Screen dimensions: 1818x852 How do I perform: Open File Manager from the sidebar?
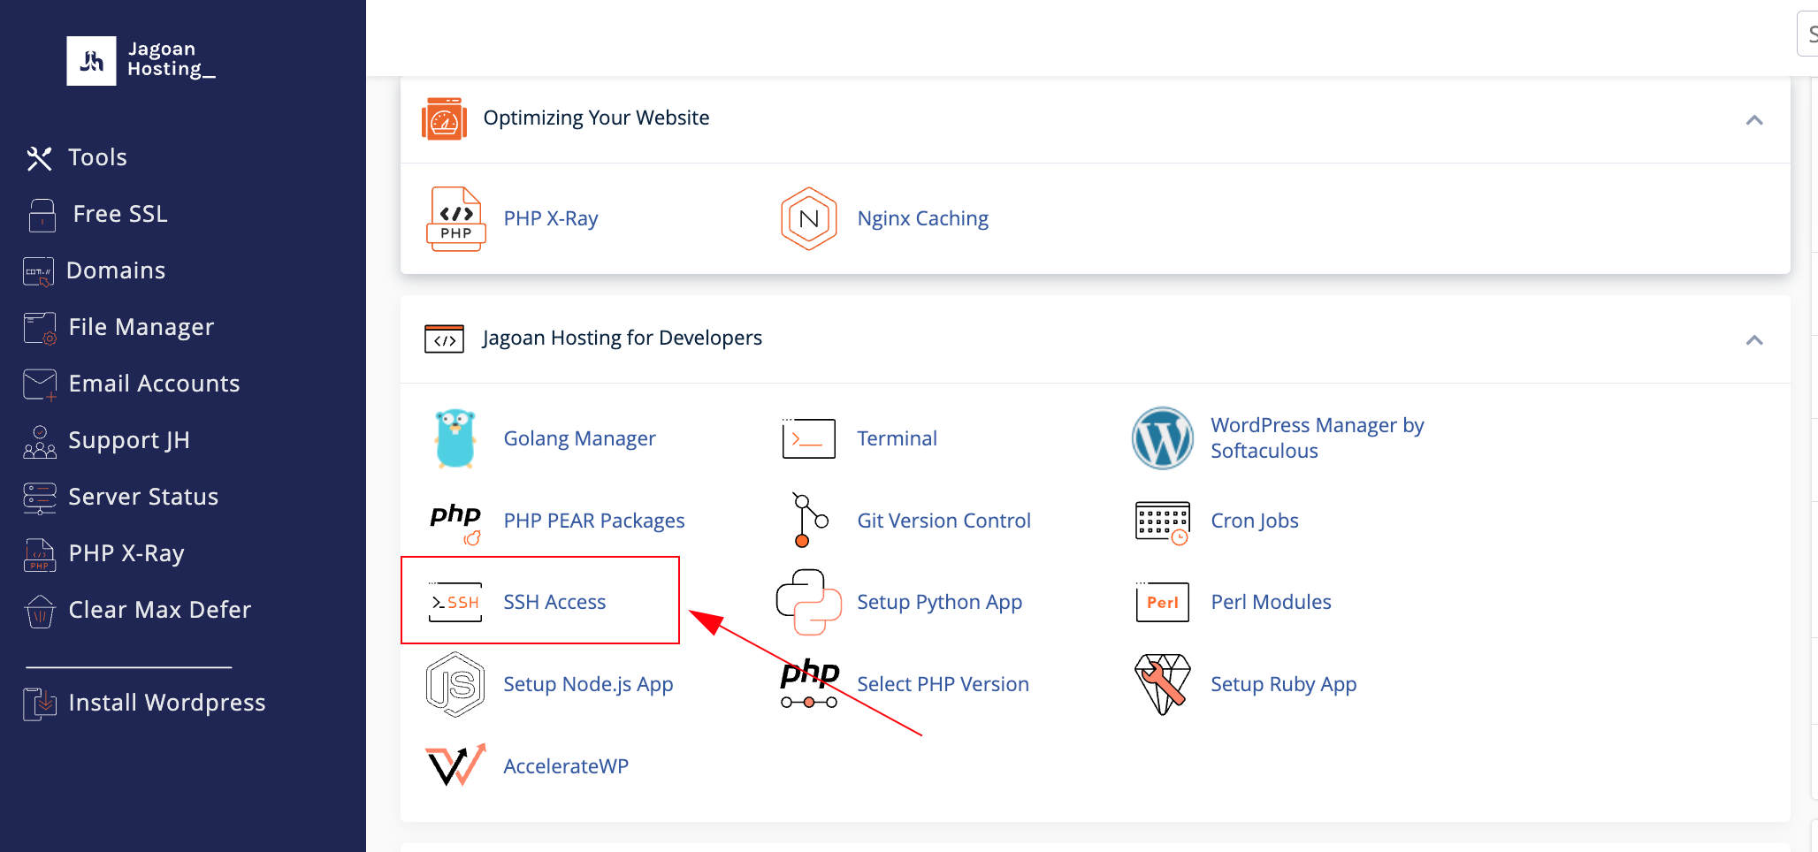[x=141, y=327]
